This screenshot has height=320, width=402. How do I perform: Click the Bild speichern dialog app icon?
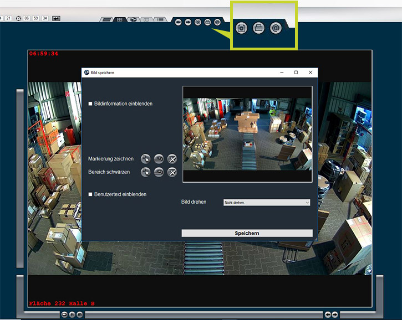[x=86, y=73]
